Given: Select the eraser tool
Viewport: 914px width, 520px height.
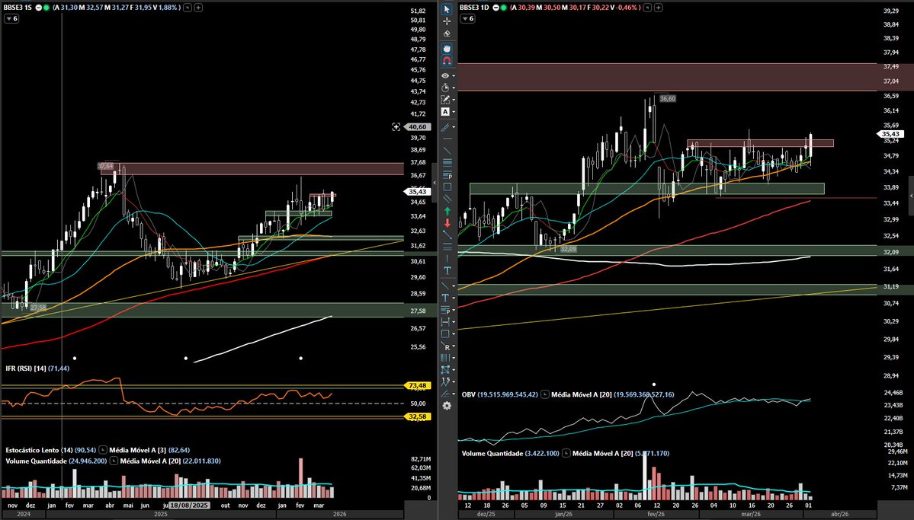Looking at the screenshot, I should 447,33.
